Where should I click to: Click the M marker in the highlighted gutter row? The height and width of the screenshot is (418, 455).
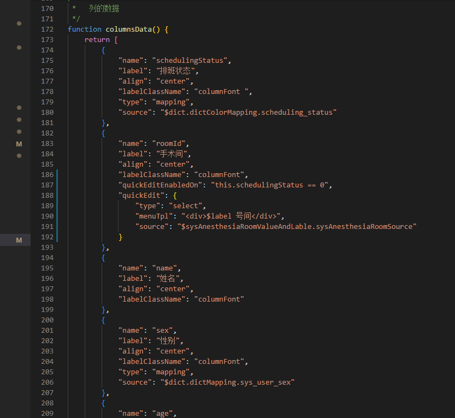(x=19, y=240)
